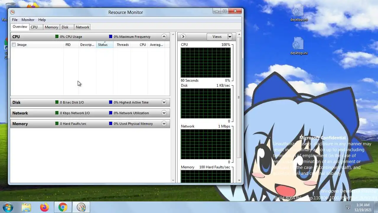Image resolution: width=378 pixels, height=213 pixels.
Task: Click the Resource Monitor title bar icon
Action: 12,12
